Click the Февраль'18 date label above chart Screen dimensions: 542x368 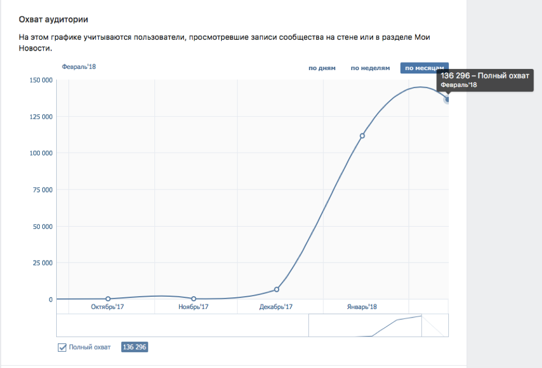[79, 67]
